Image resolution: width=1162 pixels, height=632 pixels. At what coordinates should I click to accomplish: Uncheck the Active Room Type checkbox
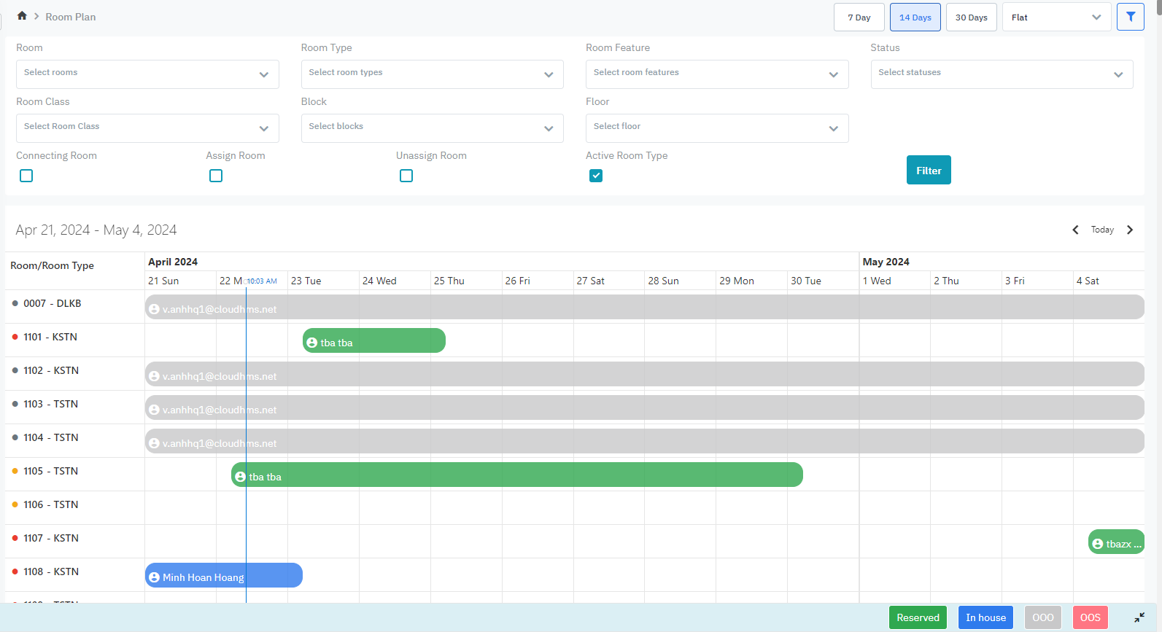596,176
